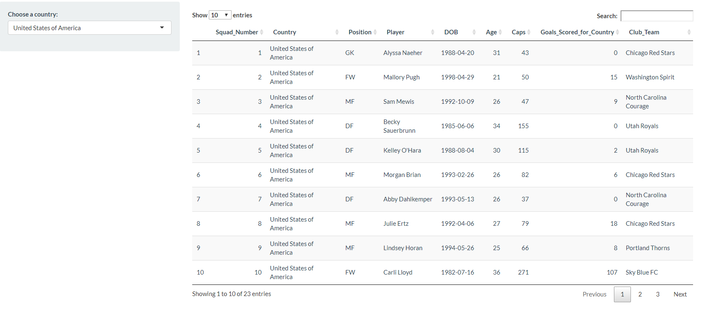Screen dimensions: 703x313
Task: Click the Next pagination button
Action: [680, 294]
